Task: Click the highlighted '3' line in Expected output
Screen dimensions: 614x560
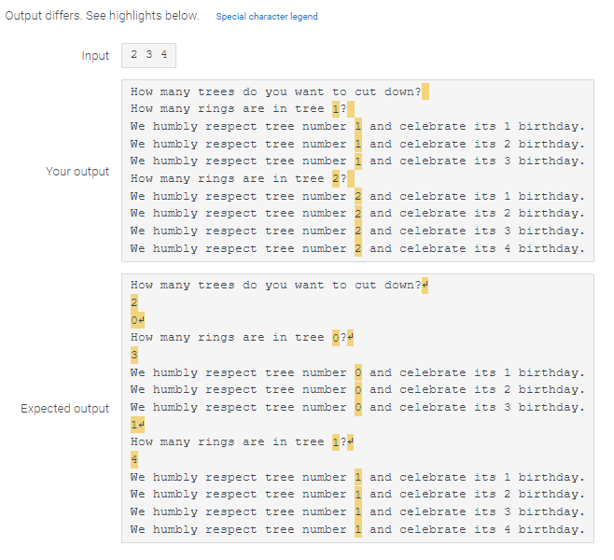Action: coord(134,356)
